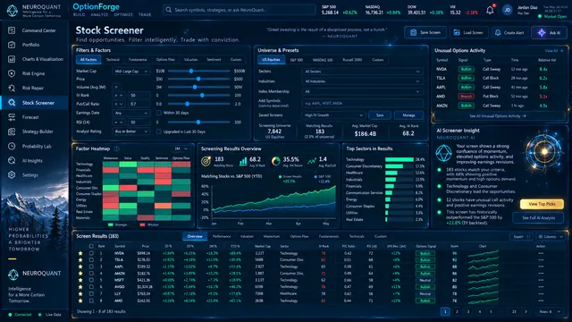Open the Portfolio sidebar icon
The width and height of the screenshot is (572, 322).
12,45
